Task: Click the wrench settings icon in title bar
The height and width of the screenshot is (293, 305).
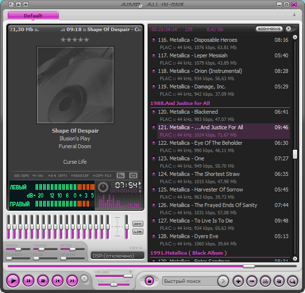Action: point(18,5)
